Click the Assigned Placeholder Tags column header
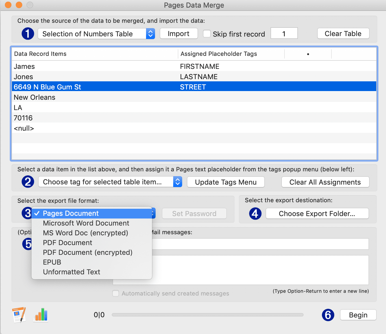 (231, 54)
